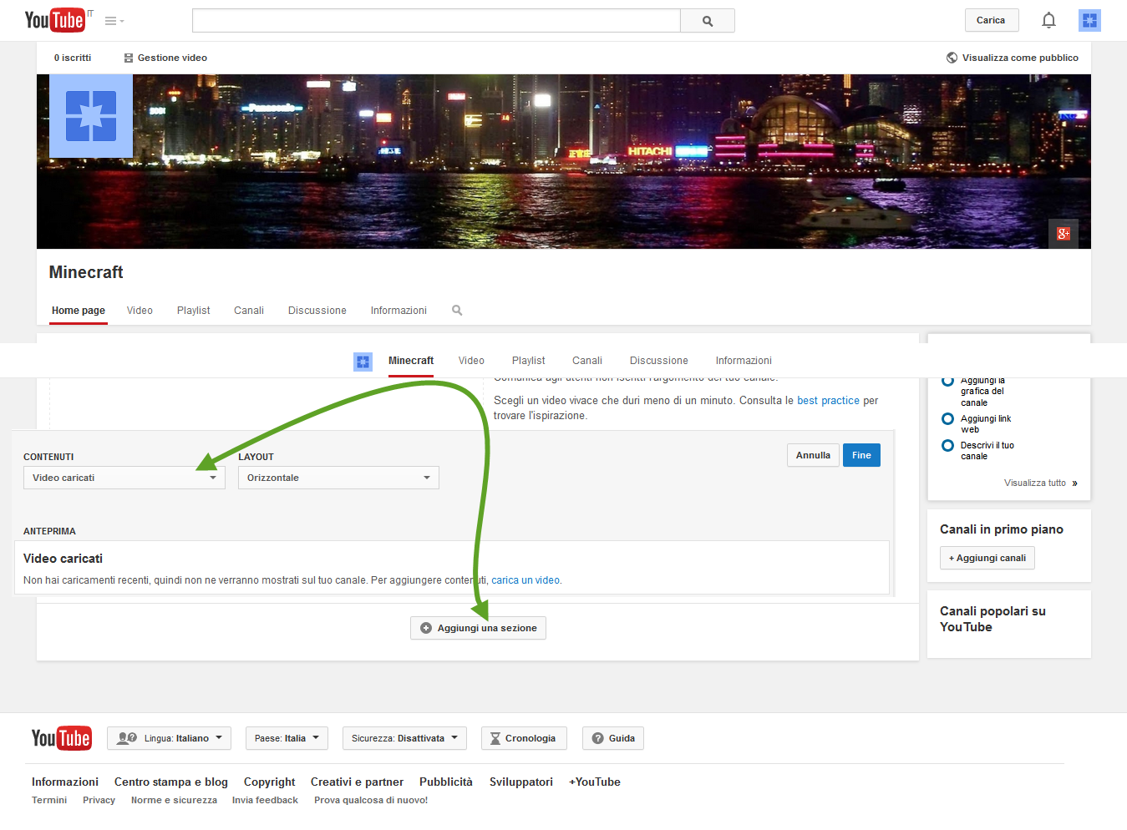Focus the YouTube search input field
Image resolution: width=1127 pixels, height=830 pixels.
pos(435,21)
